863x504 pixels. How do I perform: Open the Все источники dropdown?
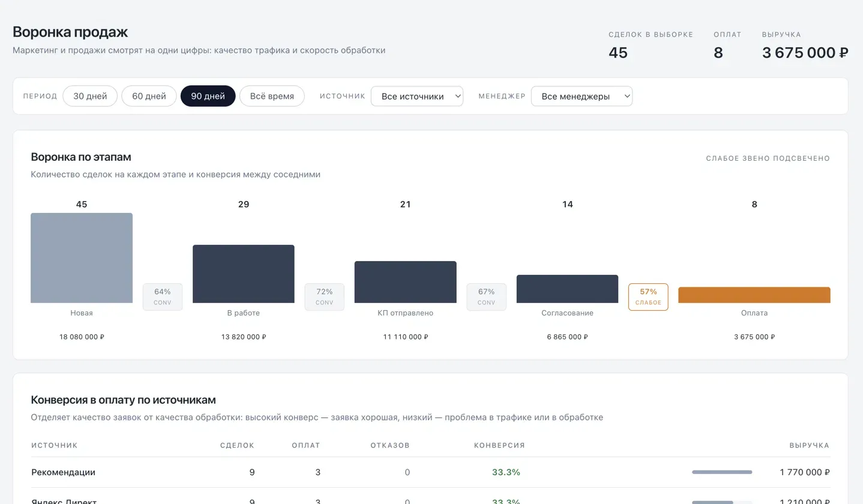pos(417,96)
